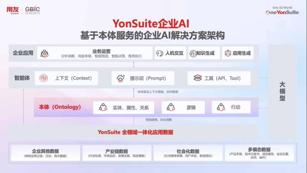This screenshot has width=307, height=173.
Task: Click the icon beside 实体、属性、关系
Action: point(103,107)
